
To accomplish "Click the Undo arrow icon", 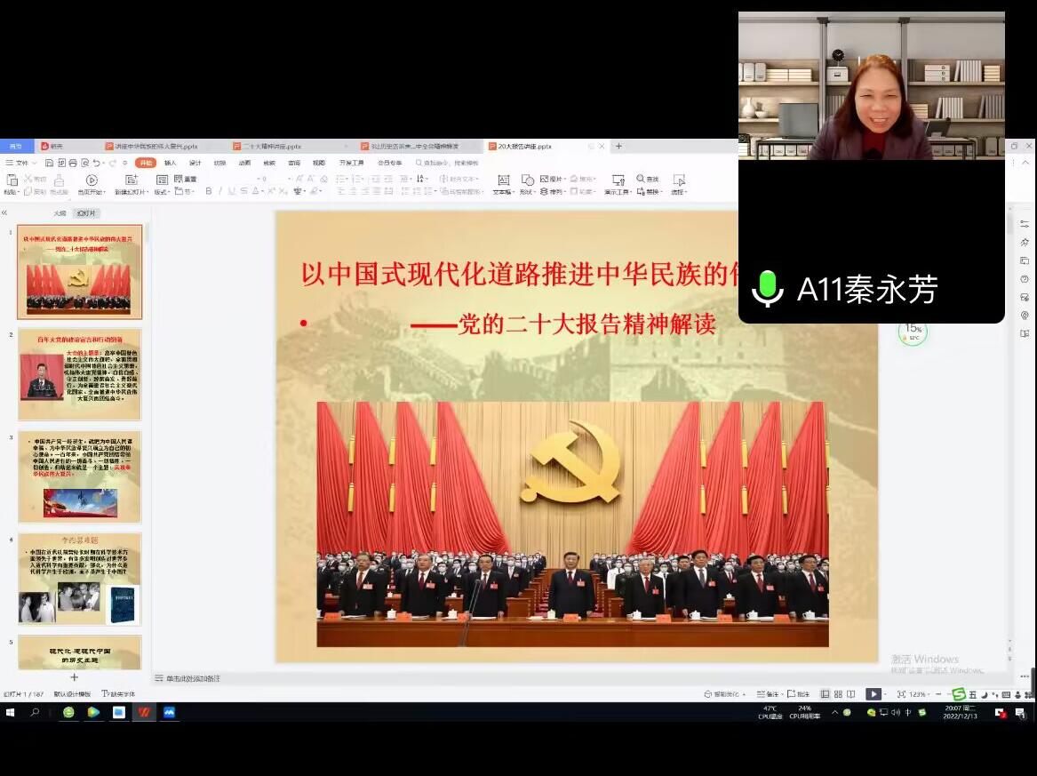I will (x=96, y=164).
